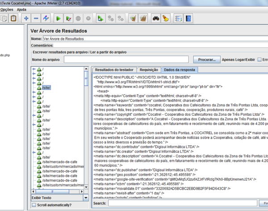268x211 pixels.
Task: Select first /site/custom/mercado/mer result
Action: click(x=63, y=166)
